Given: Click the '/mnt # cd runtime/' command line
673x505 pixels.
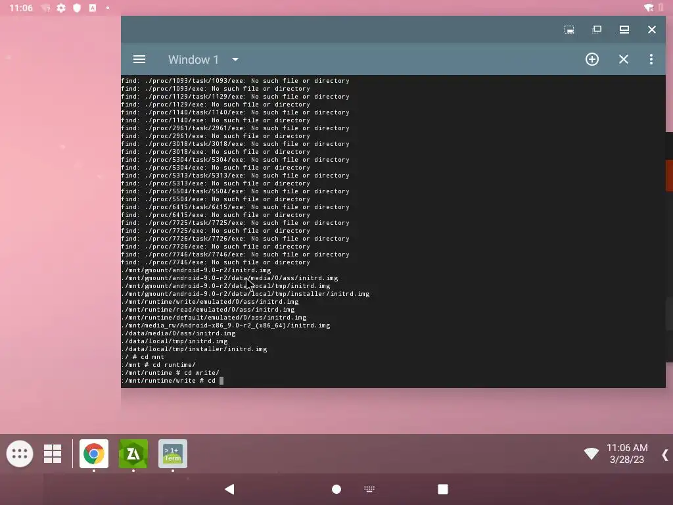Looking at the screenshot, I should pos(158,365).
